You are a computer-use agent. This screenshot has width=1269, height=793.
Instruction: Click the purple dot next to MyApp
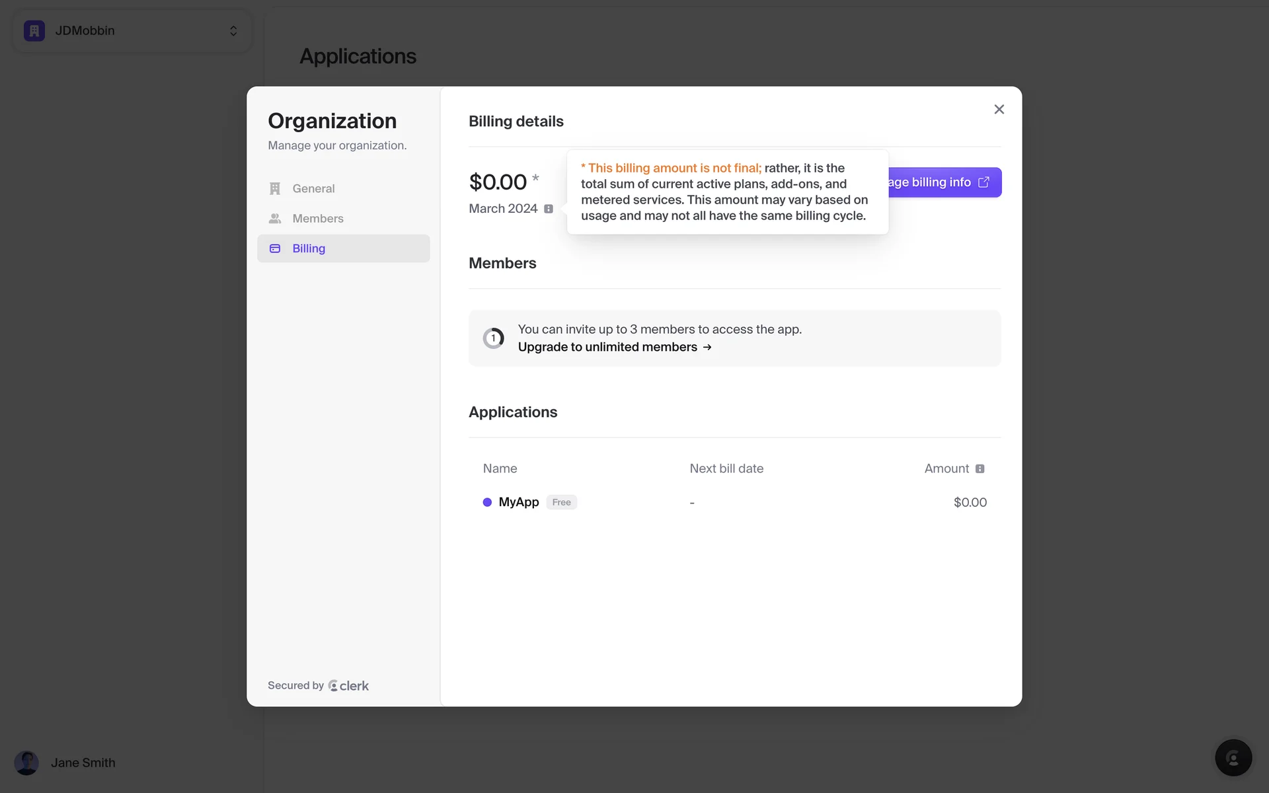(487, 502)
